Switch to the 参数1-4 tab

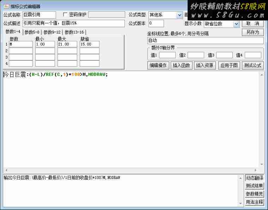13,32
